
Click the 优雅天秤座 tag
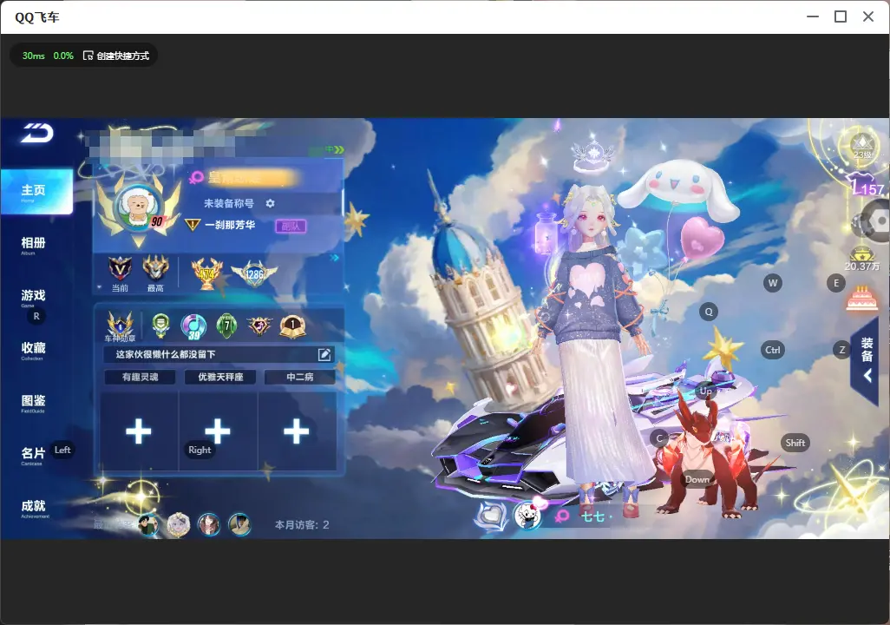(x=220, y=378)
